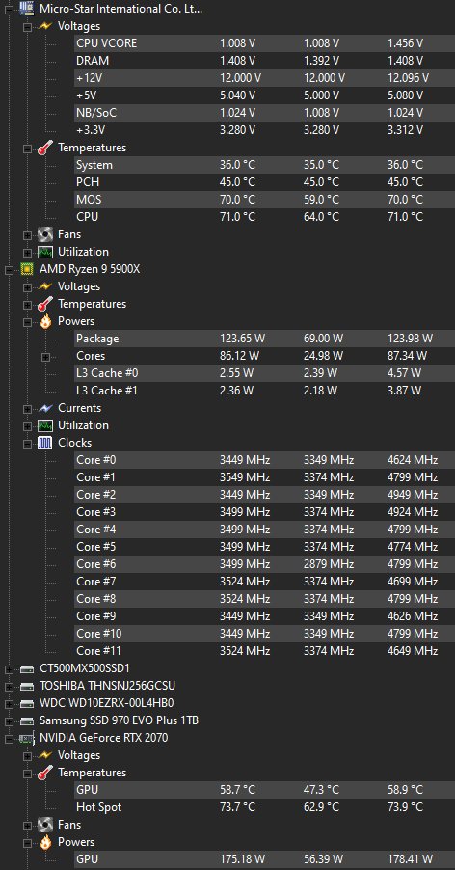Click the RTX 2070 Temperatures thermometer icon
Viewport: 455px width, 870px height.
pos(45,773)
